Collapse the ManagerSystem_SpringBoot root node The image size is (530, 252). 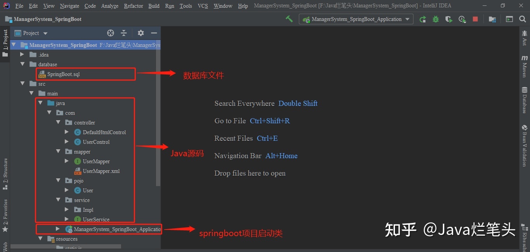pos(14,45)
